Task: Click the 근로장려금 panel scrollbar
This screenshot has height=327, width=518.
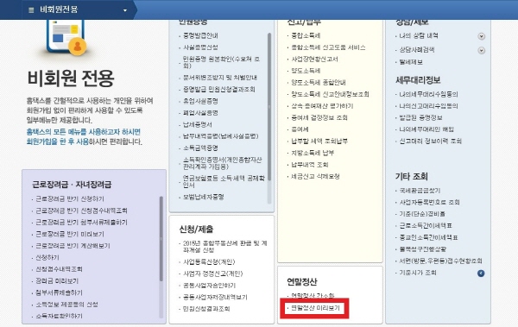Action: (161, 238)
